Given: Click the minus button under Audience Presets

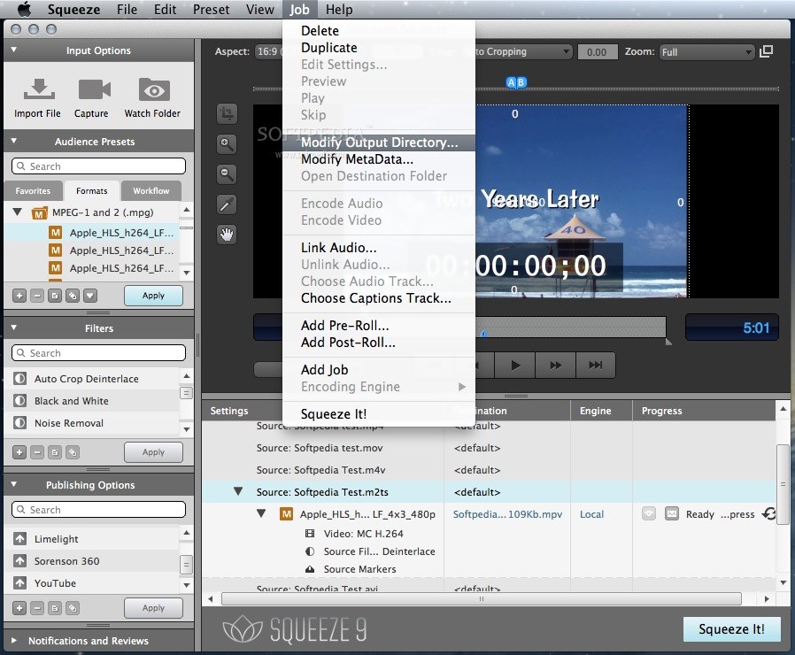Looking at the screenshot, I should (x=37, y=296).
